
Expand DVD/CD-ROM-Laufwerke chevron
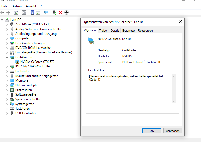(x=7, y=48)
